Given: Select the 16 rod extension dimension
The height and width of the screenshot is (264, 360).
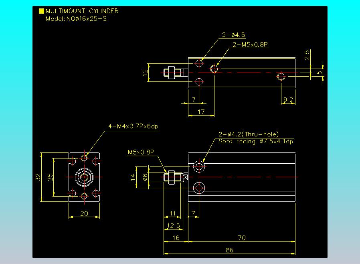Looking at the screenshot, I should point(176,238).
